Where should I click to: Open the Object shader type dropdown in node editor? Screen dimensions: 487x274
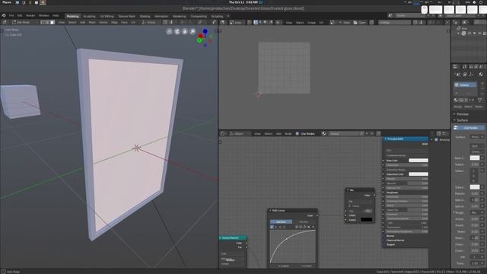240,134
